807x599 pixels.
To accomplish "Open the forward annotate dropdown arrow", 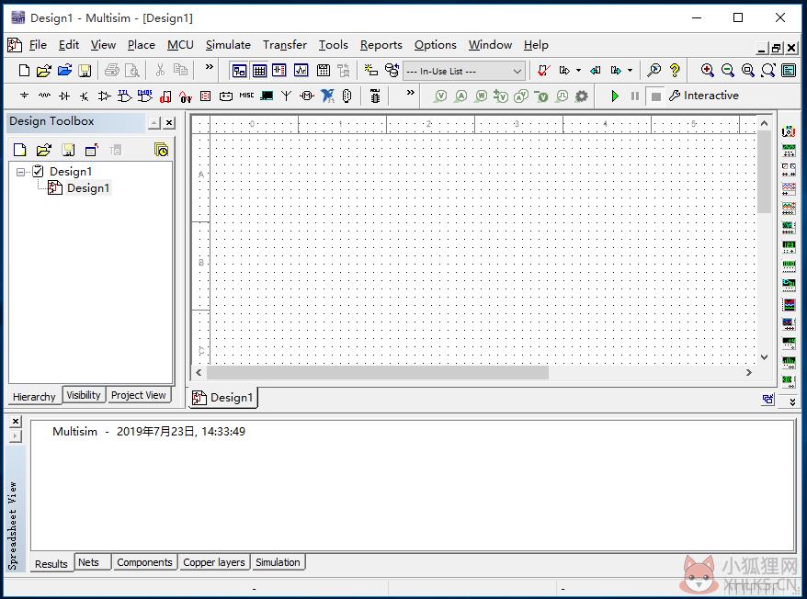I will [x=630, y=71].
